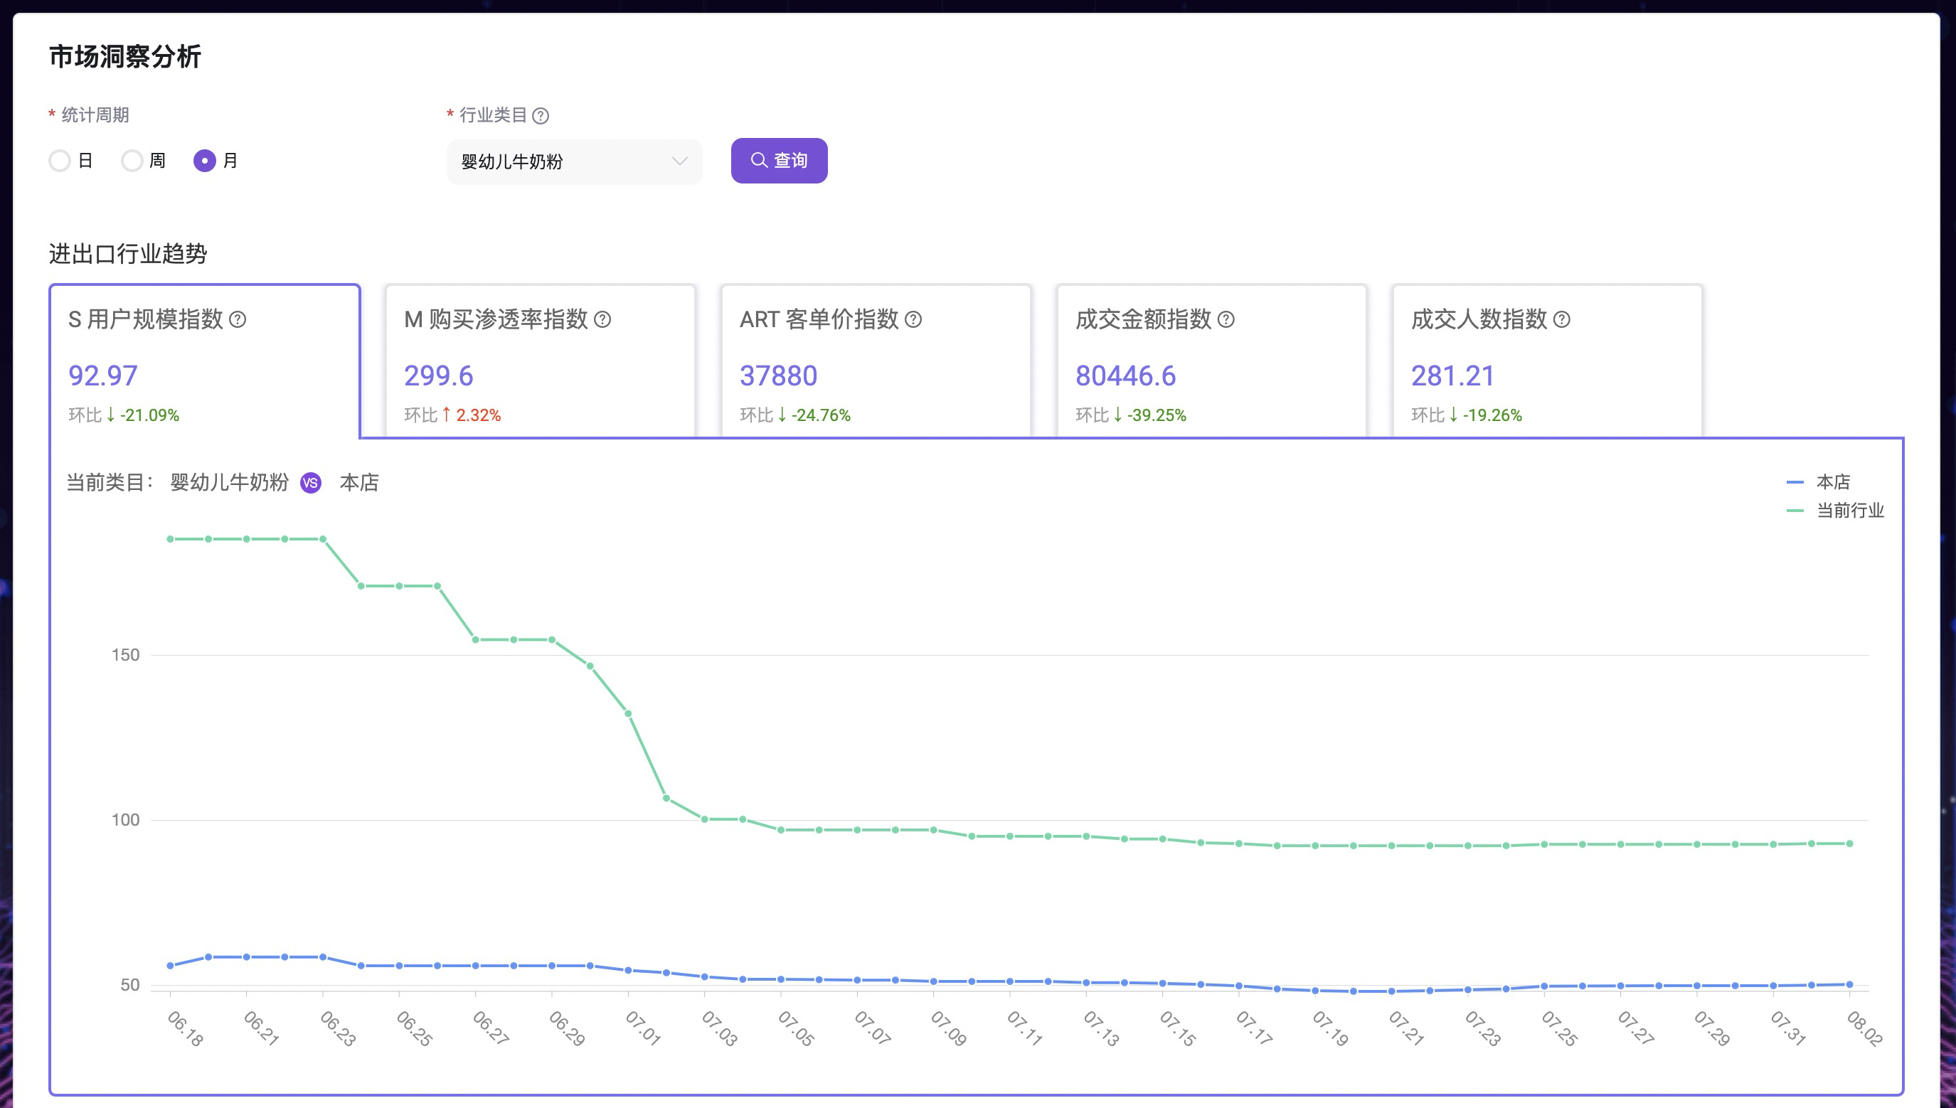Screen dimensions: 1956x1108
Task: Click the help icon beside 行业类目
Action: tap(541, 116)
